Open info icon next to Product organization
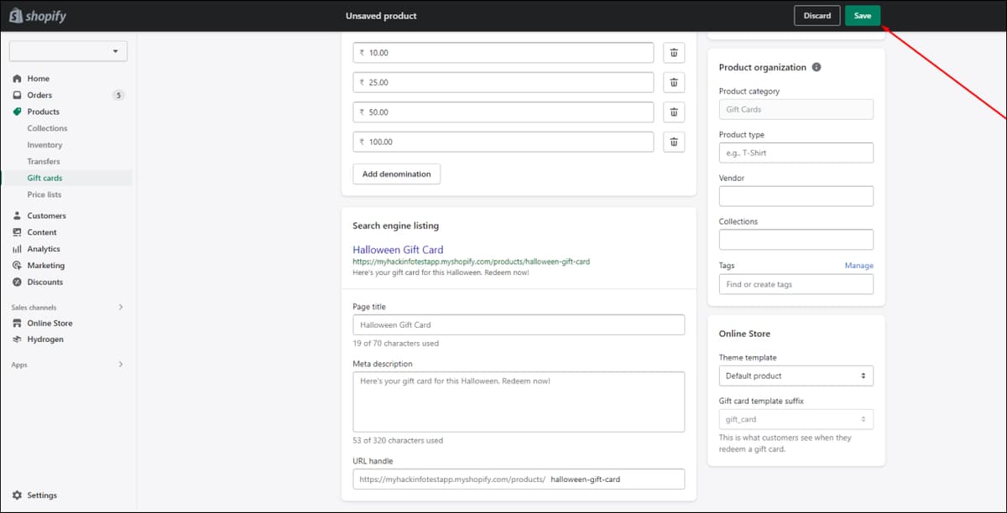This screenshot has height=513, width=1007. click(817, 67)
